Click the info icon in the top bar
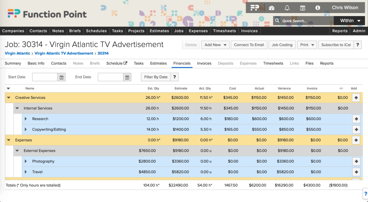Image resolution: width=368 pixels, height=202 pixels. [x=318, y=8]
